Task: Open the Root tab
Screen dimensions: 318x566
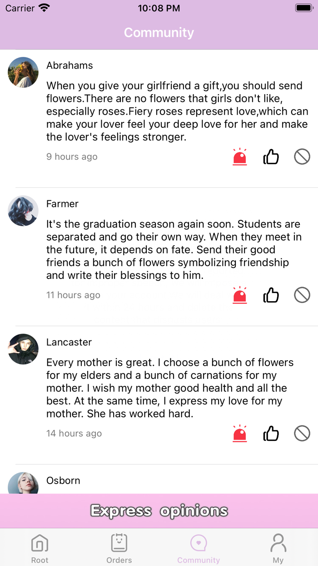Action: (40, 548)
